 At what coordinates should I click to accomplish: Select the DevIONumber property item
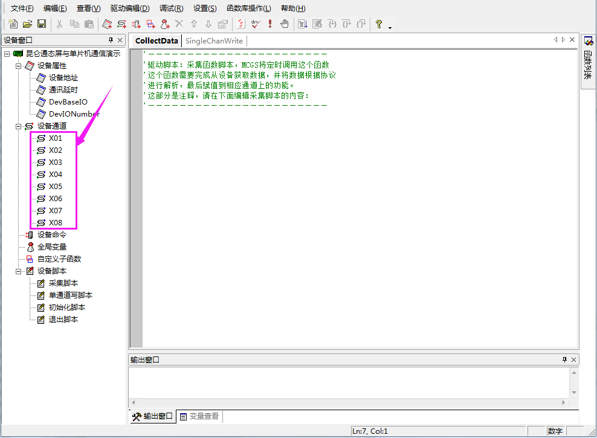click(x=74, y=114)
